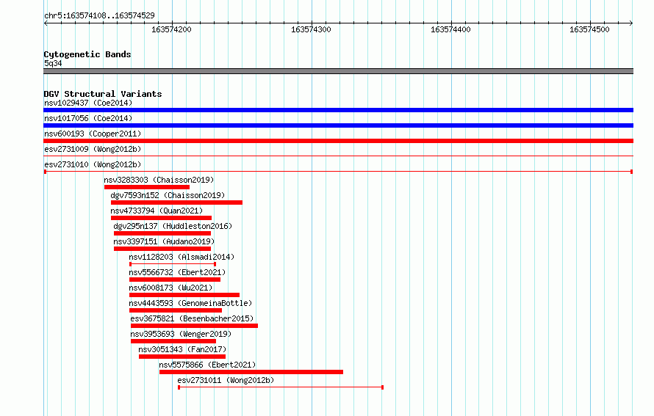This screenshot has width=654, height=416.
Task: Select the red bar for nsv3051343
Action: tap(182, 357)
